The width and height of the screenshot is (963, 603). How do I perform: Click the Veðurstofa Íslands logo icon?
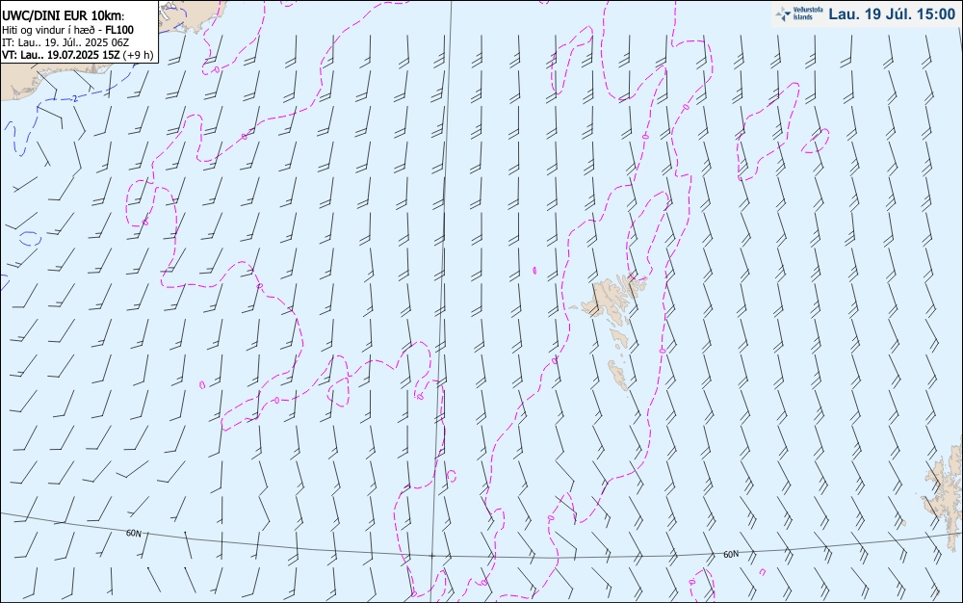coord(783,13)
